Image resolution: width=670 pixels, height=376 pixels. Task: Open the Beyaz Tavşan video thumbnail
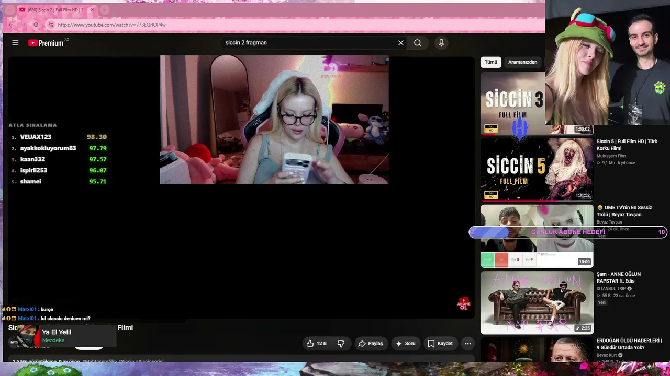point(537,236)
